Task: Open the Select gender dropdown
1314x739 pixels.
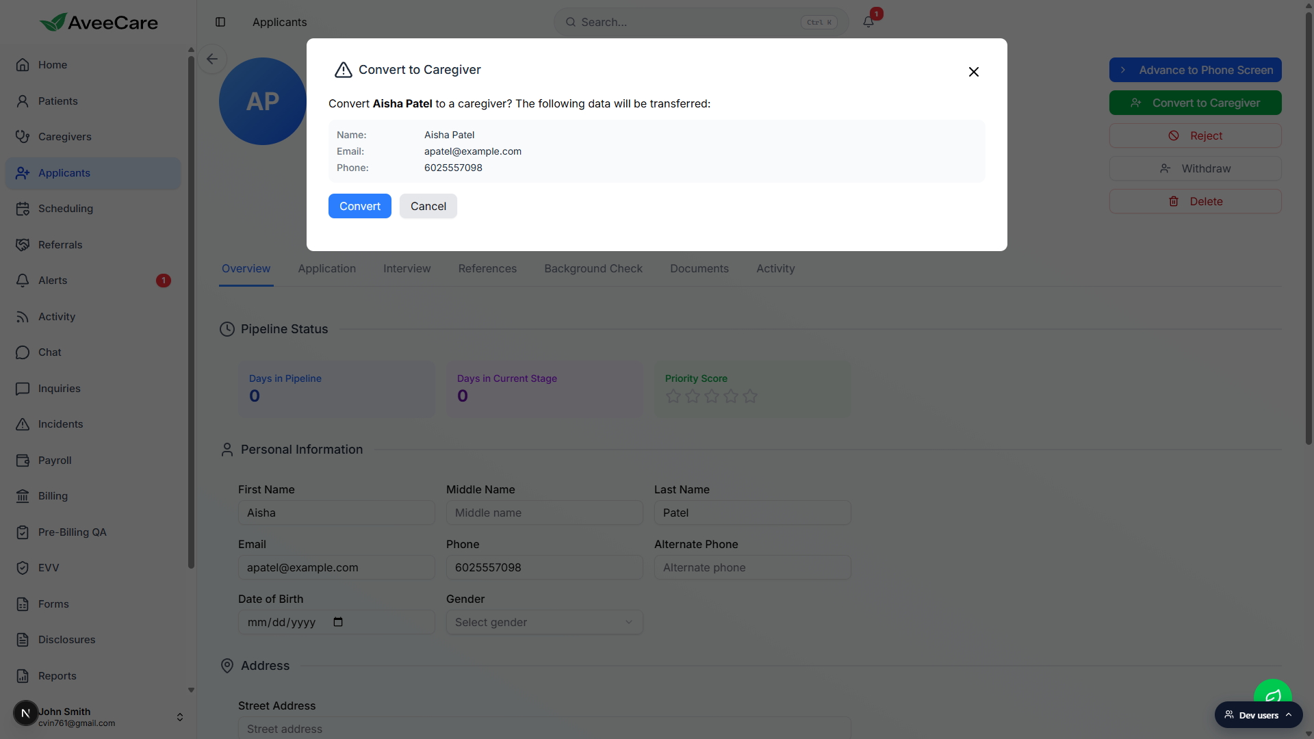Action: coord(545,622)
